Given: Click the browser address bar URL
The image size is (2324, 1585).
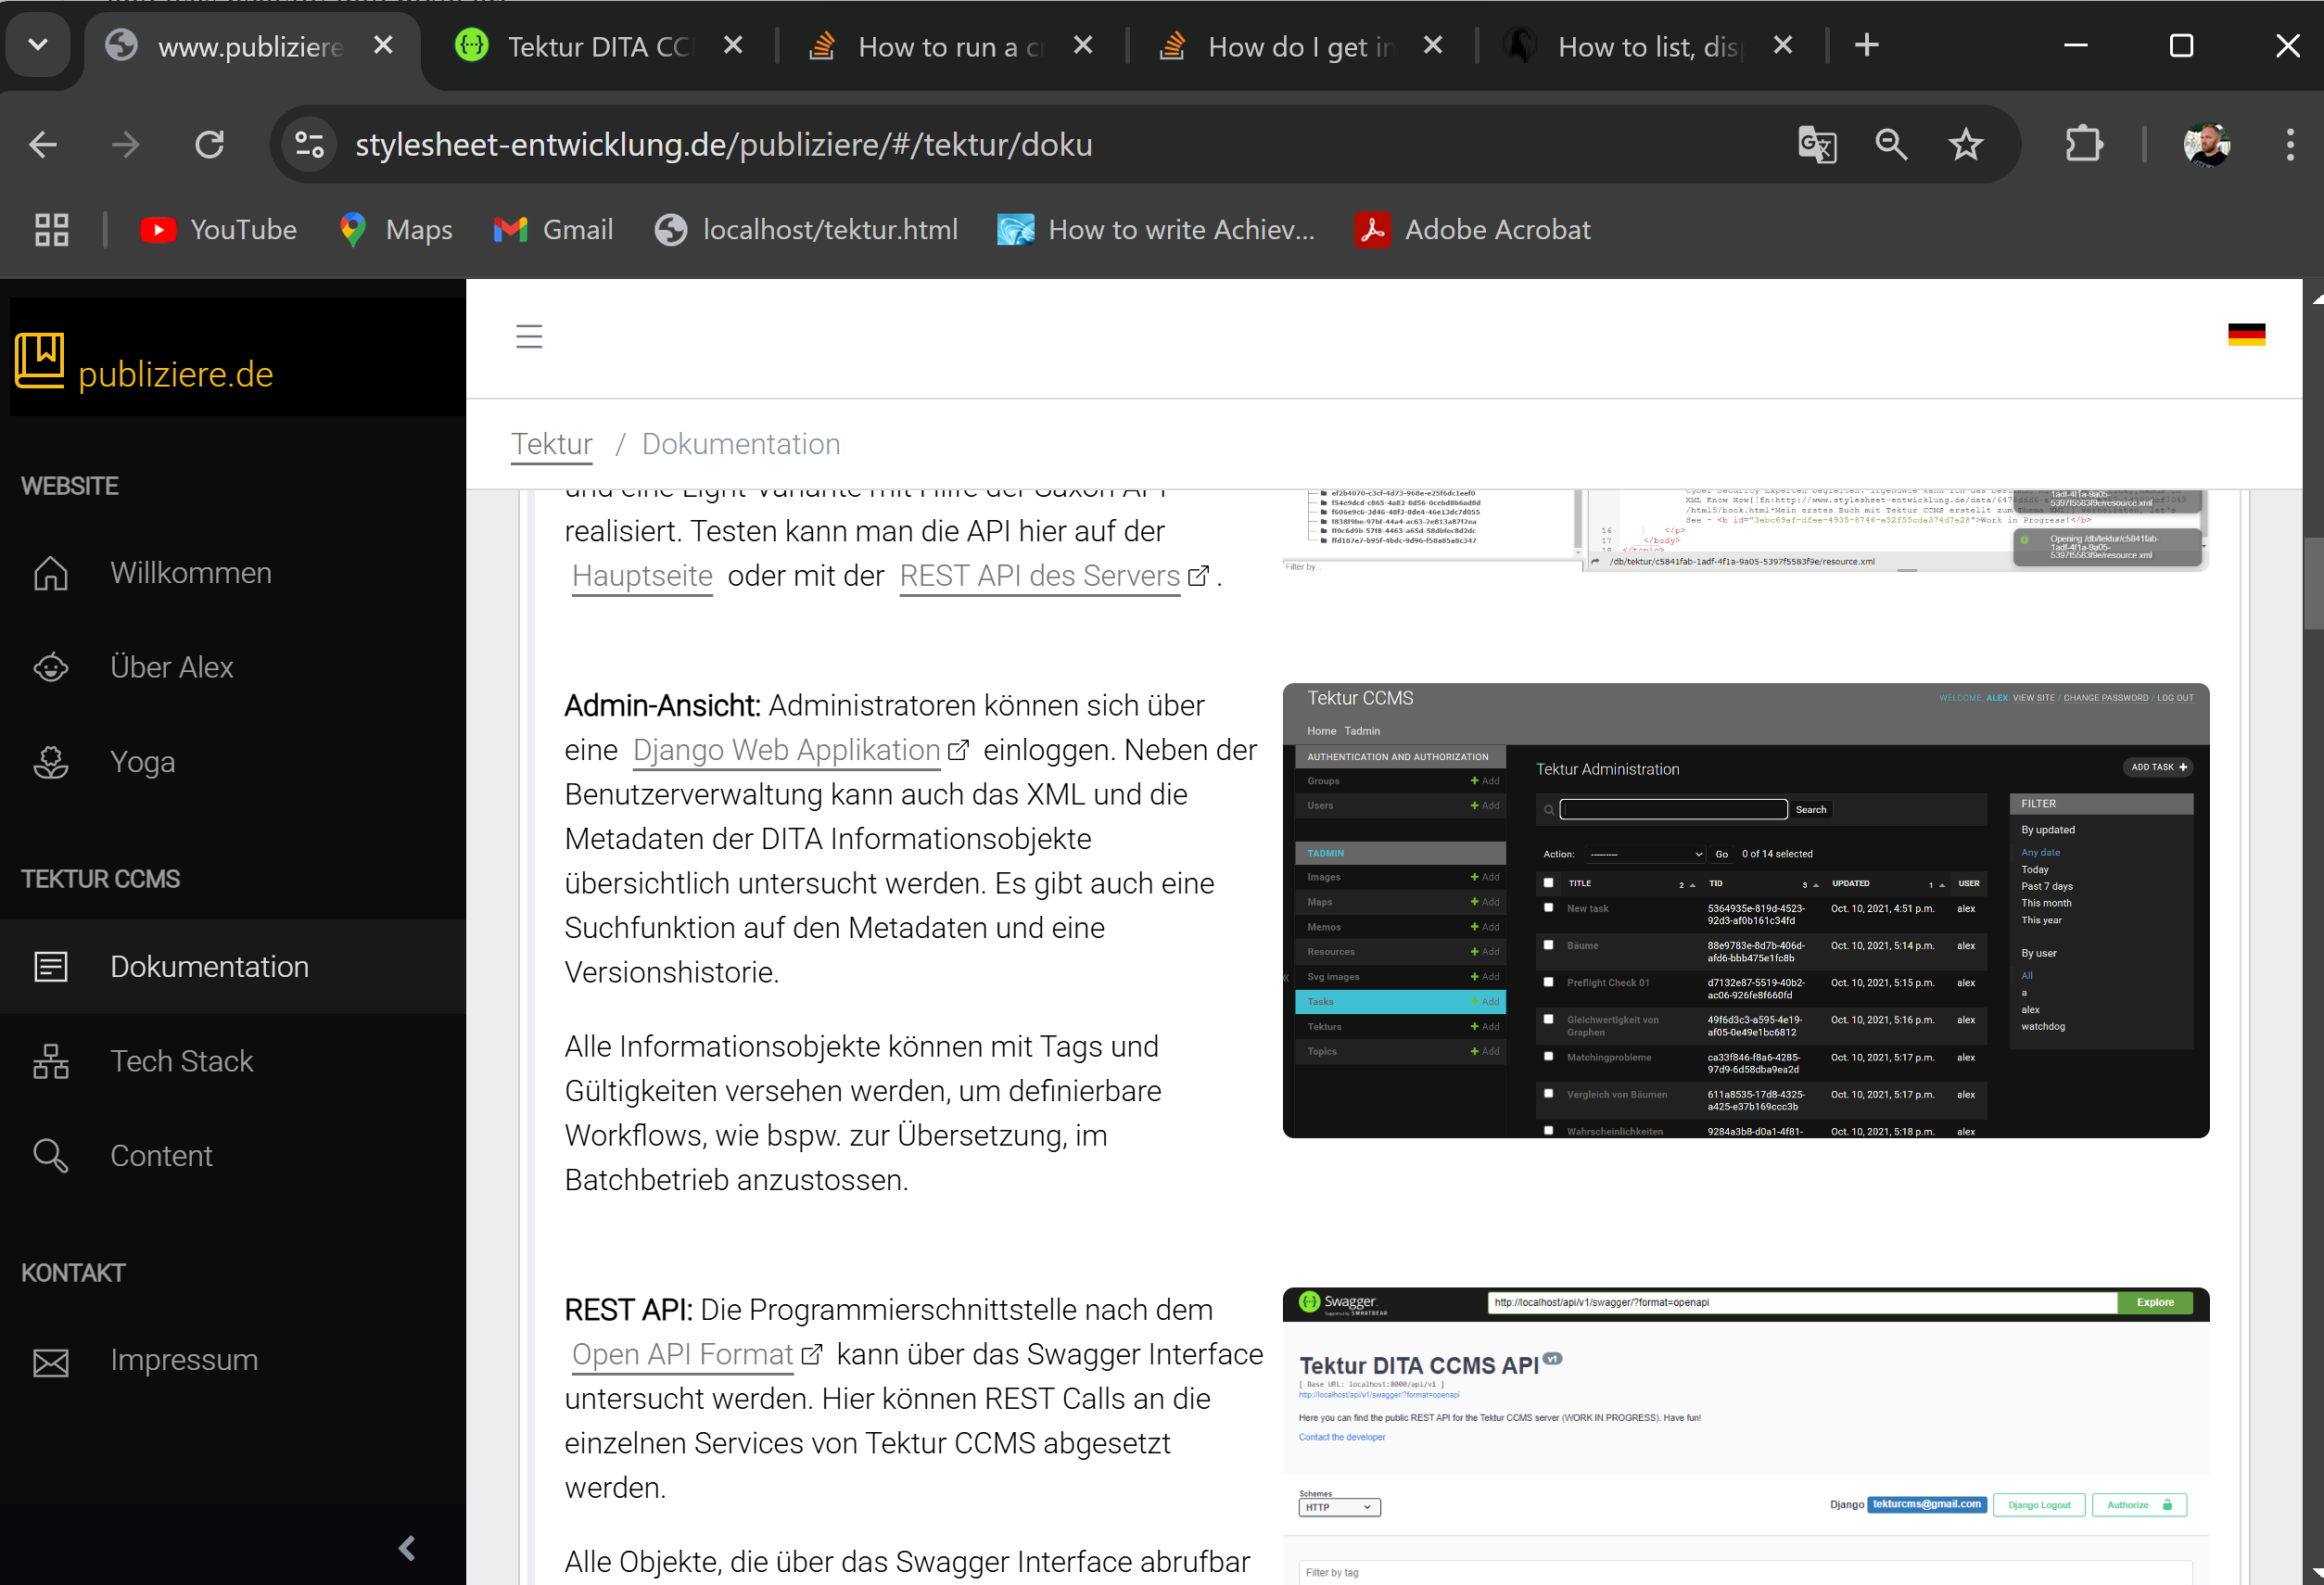Looking at the screenshot, I should (x=723, y=145).
